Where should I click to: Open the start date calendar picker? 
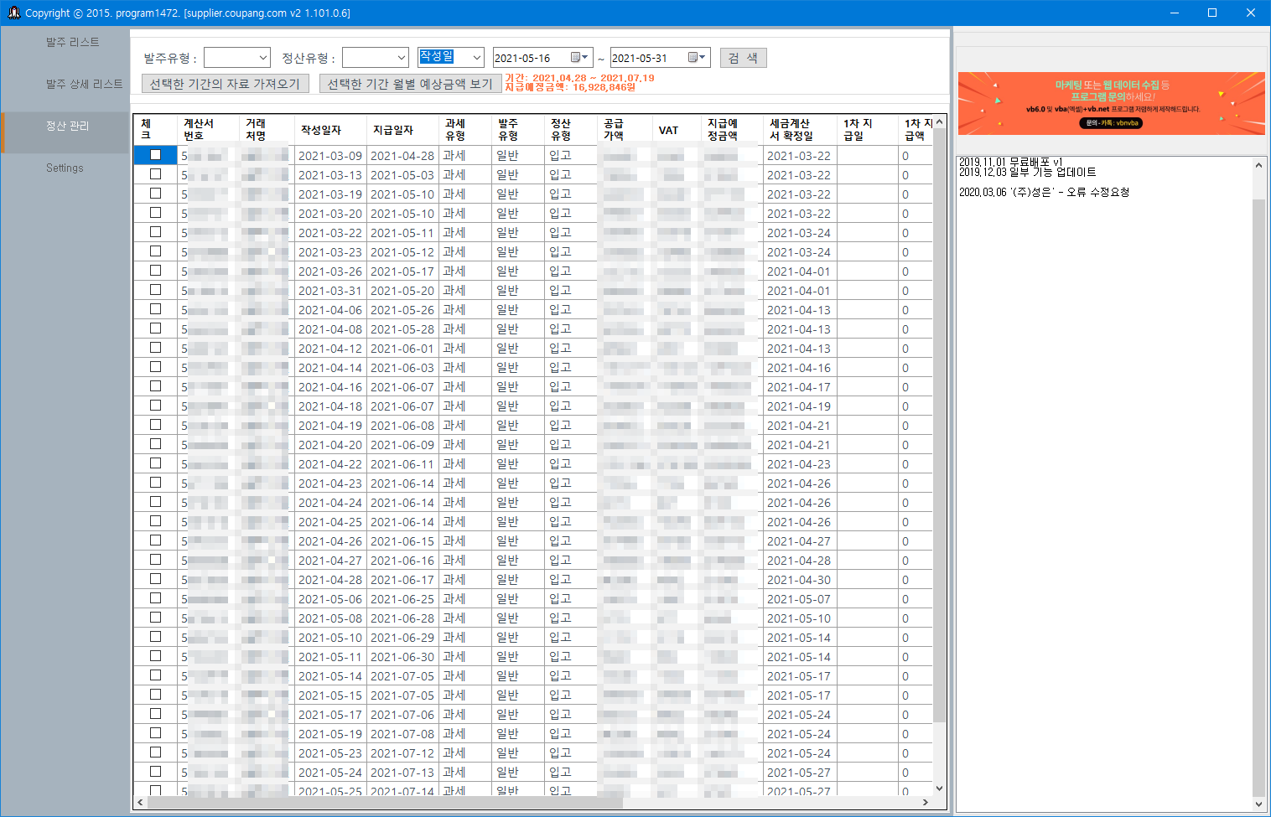(x=581, y=57)
